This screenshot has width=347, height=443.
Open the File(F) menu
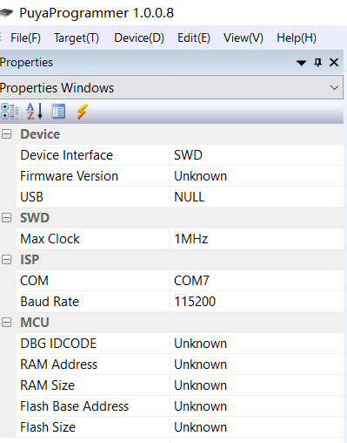coord(25,38)
